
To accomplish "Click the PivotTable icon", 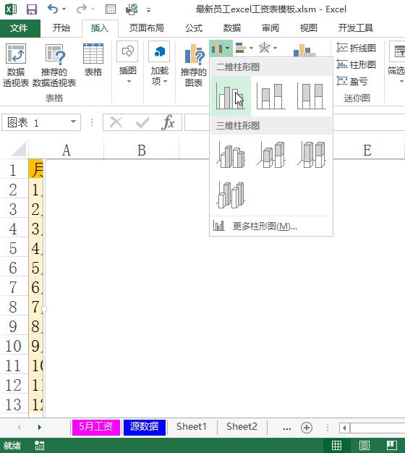I will point(16,65).
